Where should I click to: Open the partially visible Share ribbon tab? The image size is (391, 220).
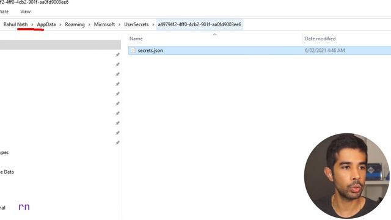(x=4, y=12)
